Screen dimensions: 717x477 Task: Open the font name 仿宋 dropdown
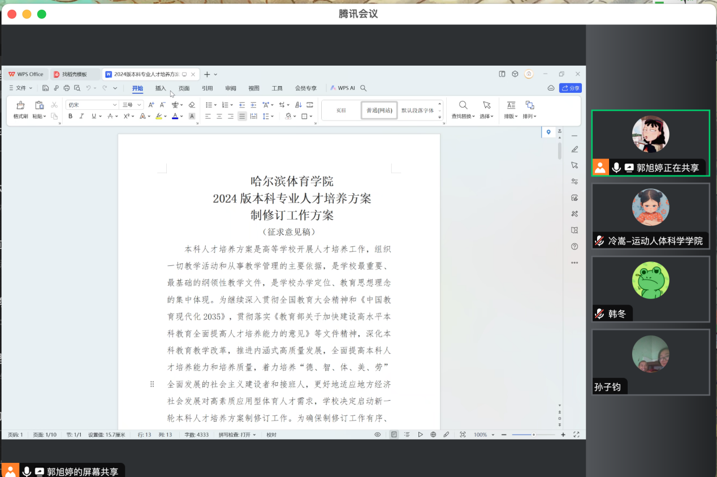pyautogui.click(x=115, y=105)
